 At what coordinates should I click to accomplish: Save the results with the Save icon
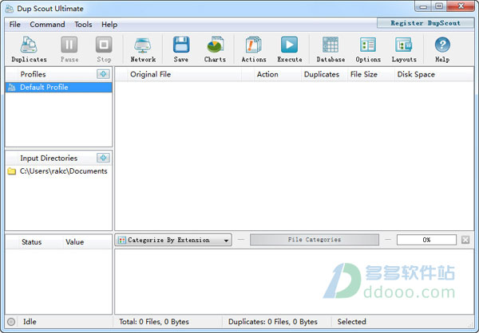181,49
